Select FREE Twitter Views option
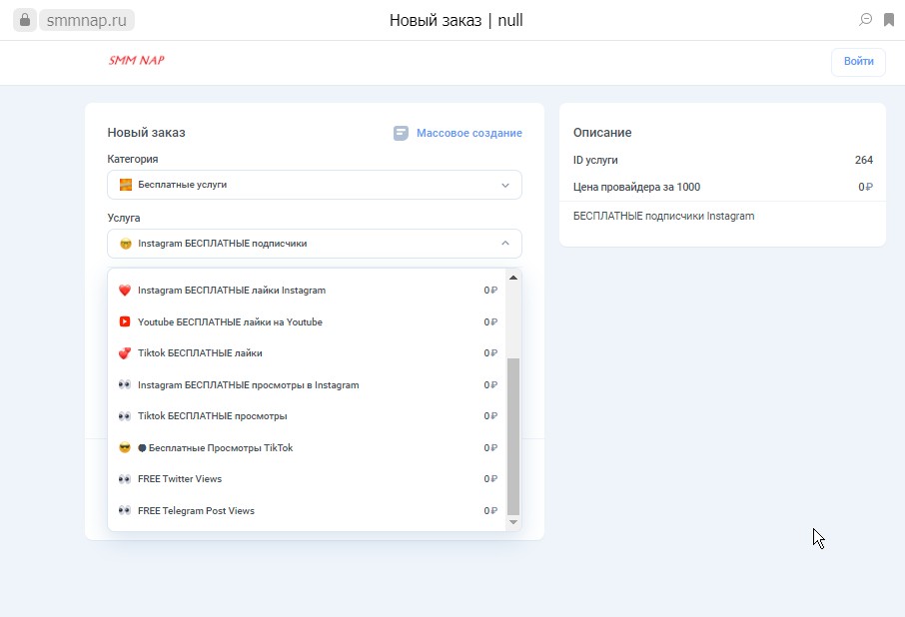 309,478
